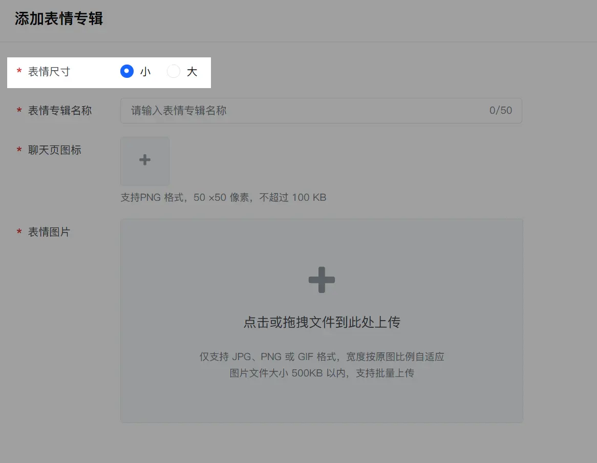Click the 支持PNG 格式 size hint text
Image resolution: width=597 pixels, height=463 pixels.
pyautogui.click(x=224, y=197)
